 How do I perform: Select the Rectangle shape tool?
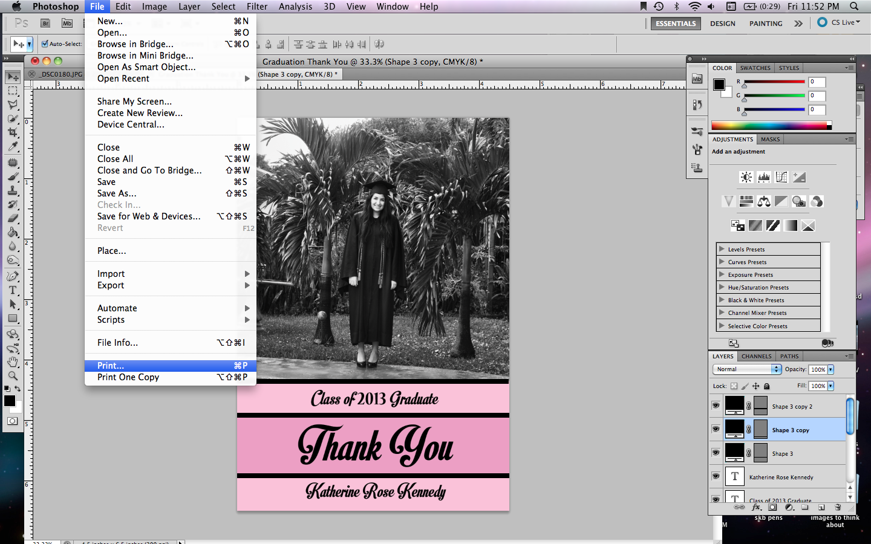pos(13,318)
